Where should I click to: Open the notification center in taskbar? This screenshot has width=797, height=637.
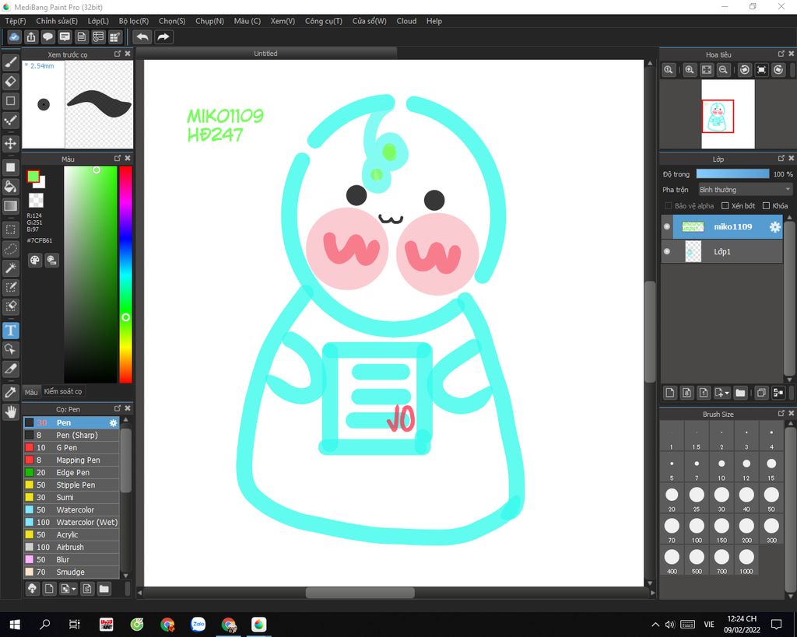point(776,625)
